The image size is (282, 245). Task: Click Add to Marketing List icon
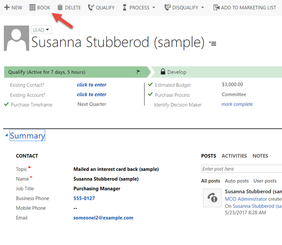[x=216, y=8]
